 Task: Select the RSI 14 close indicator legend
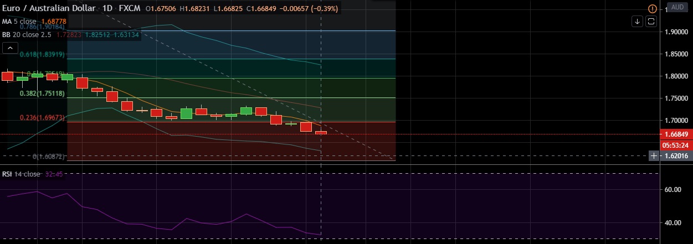[x=22, y=174]
